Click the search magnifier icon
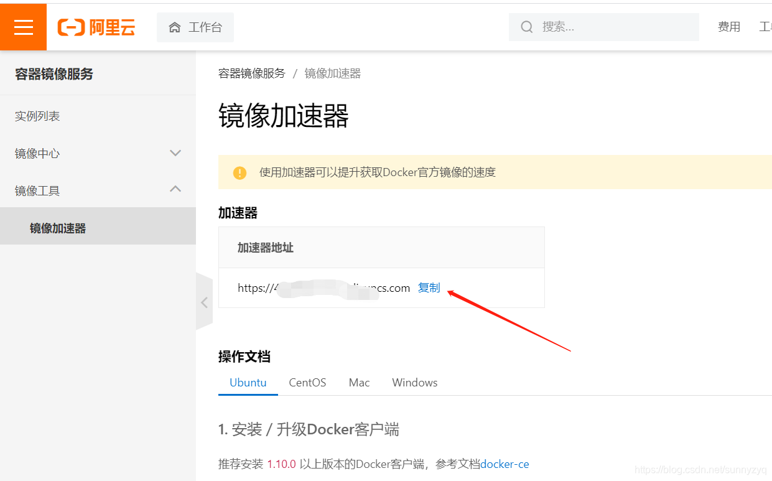This screenshot has height=481, width=772. [x=527, y=27]
